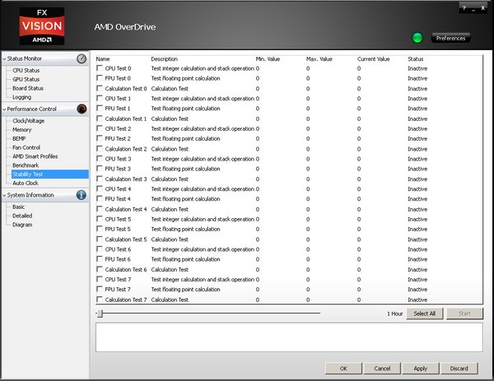The image size is (494, 381).
Task: Enable the CPU Test 0 checkbox
Action: (x=100, y=68)
